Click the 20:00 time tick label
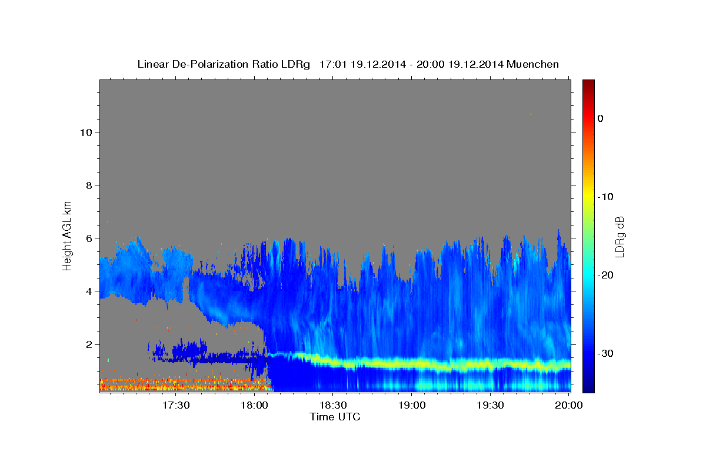This screenshot has width=706, height=471. click(569, 406)
